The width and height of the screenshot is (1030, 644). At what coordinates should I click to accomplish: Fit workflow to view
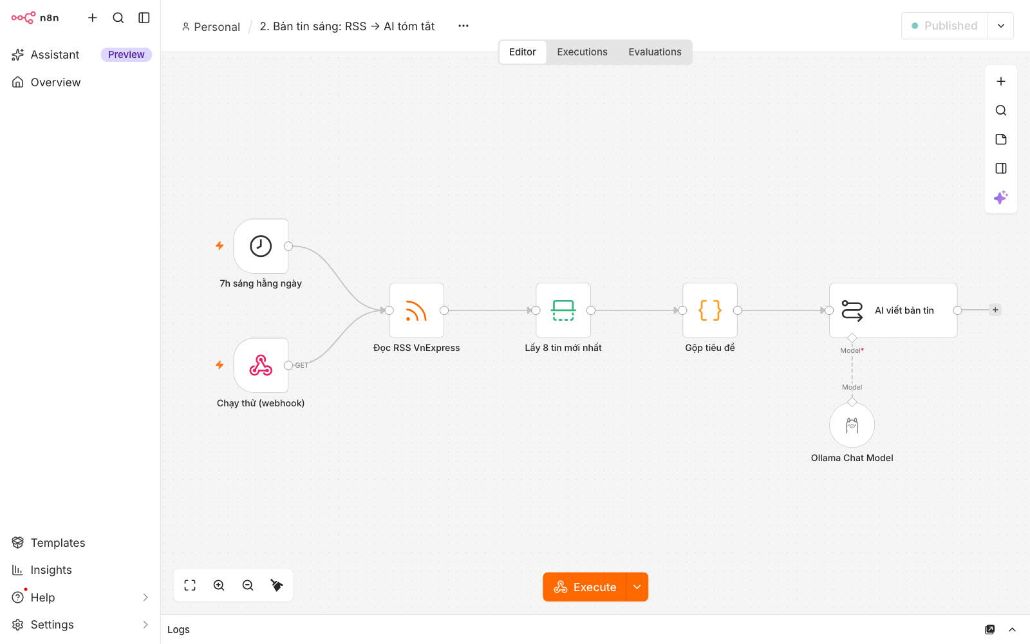190,585
